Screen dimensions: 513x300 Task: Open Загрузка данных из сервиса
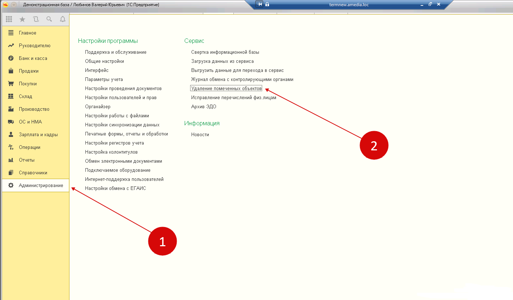click(x=223, y=61)
